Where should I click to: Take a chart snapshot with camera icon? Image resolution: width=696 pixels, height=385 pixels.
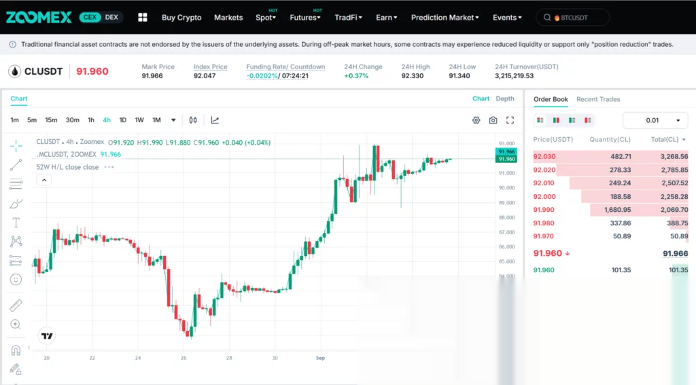(493, 120)
